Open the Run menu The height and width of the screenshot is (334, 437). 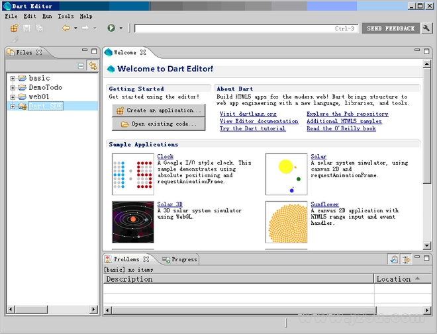[x=47, y=16]
